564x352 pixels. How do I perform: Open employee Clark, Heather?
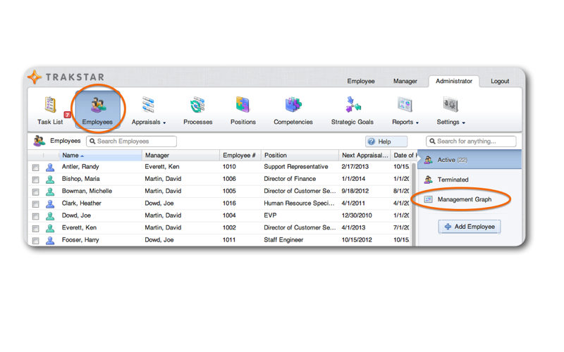point(81,203)
